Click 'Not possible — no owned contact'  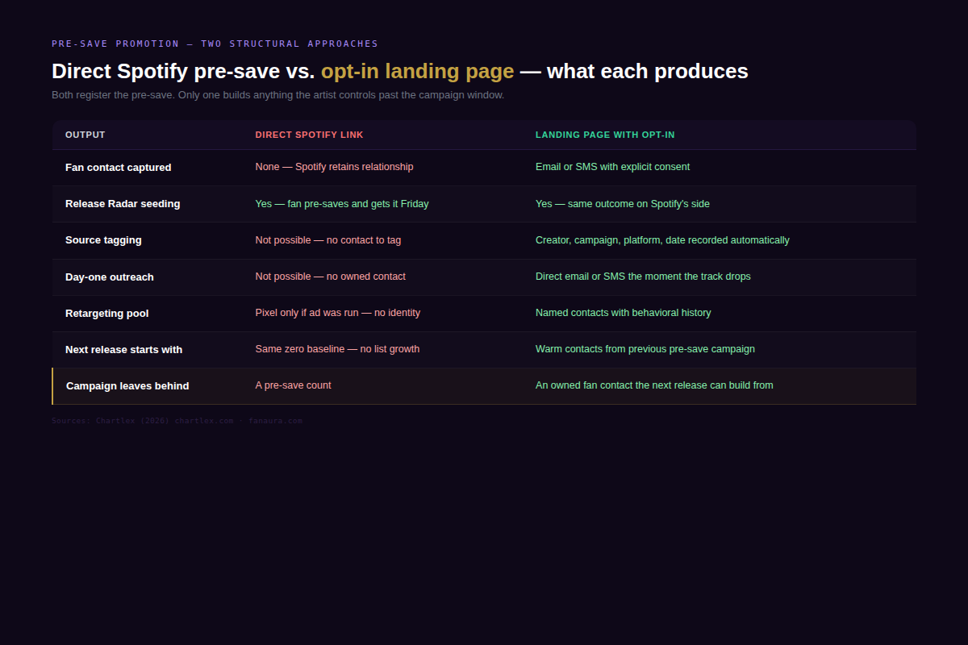[x=331, y=277]
